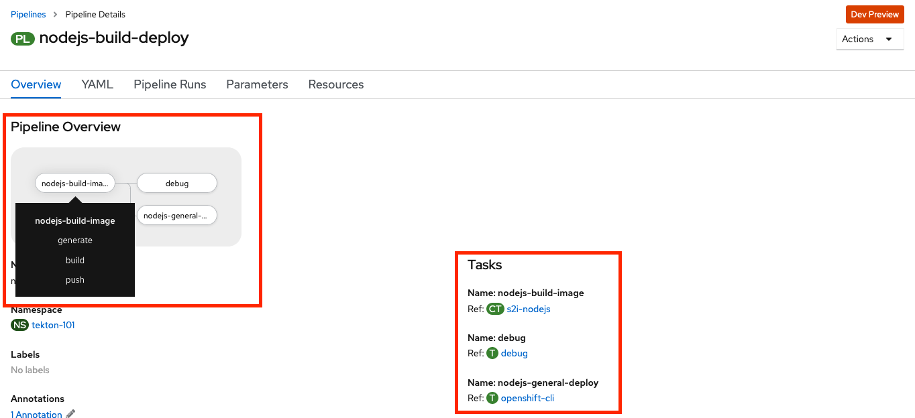Click the Pipelines breadcrumb link

point(28,14)
